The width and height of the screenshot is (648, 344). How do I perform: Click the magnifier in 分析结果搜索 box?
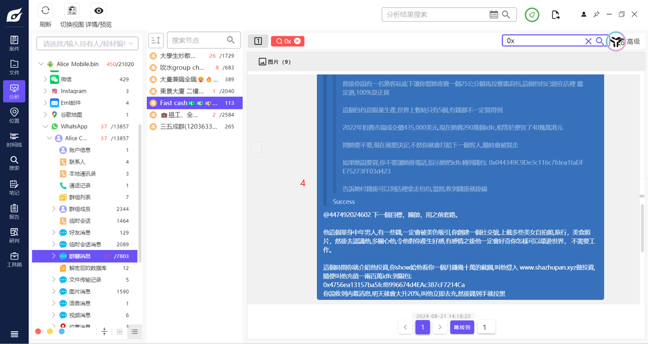(x=506, y=15)
